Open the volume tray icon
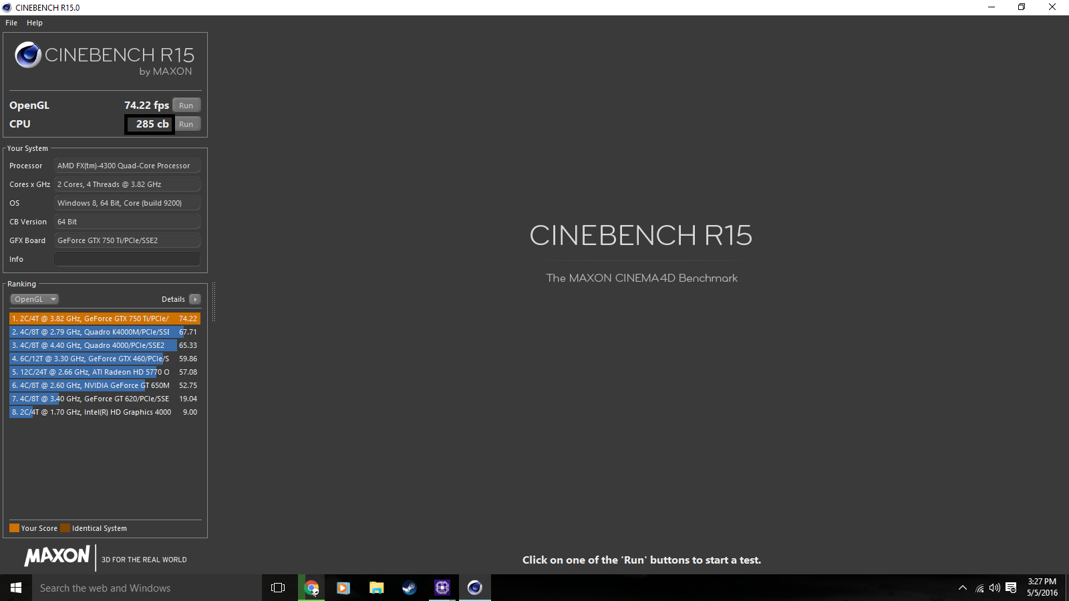 (995, 588)
